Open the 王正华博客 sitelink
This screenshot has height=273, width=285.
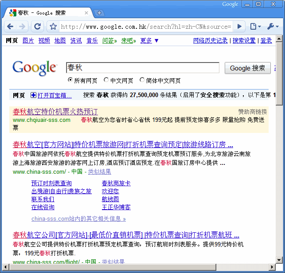[x=116, y=207]
